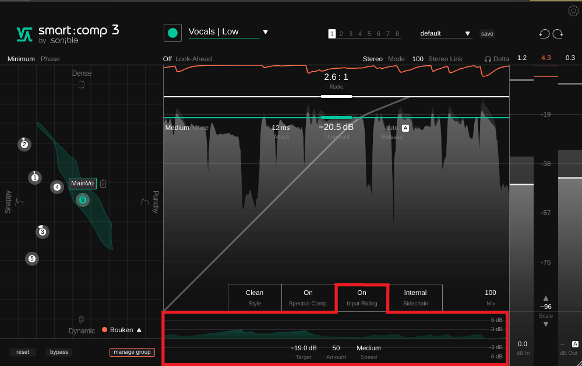Screen dimensions: 582x366
Task: Open the Input Riding tab
Action: pos(362,297)
